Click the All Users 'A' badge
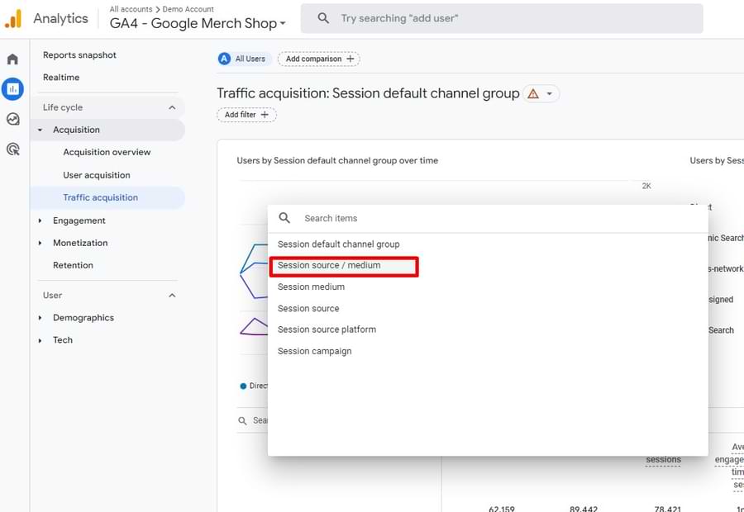This screenshot has width=744, height=512. (x=224, y=59)
